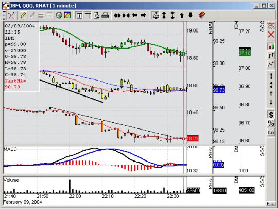
Task: Open the rainbow color scheme icon
Action: coord(67,15)
